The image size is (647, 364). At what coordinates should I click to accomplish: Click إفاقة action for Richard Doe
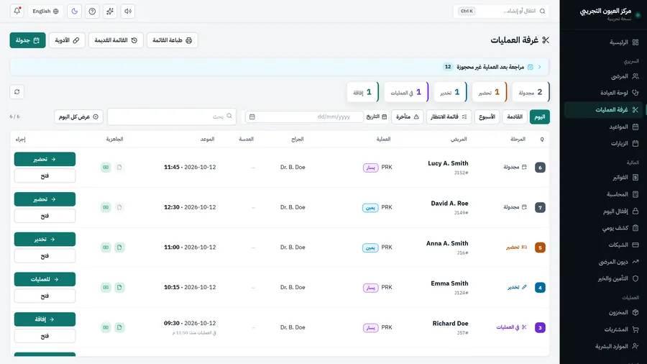coord(45,319)
